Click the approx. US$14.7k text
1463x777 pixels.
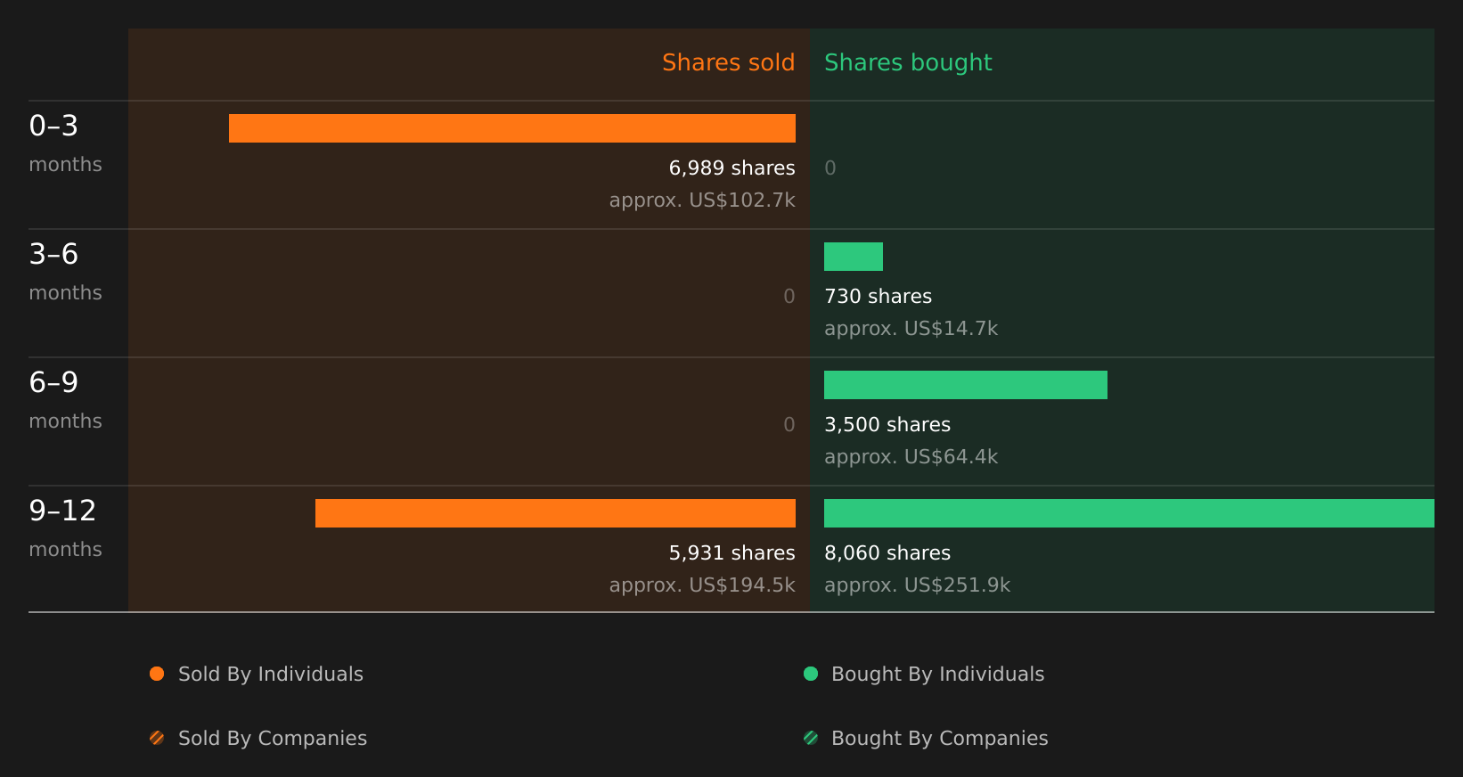[x=911, y=328]
